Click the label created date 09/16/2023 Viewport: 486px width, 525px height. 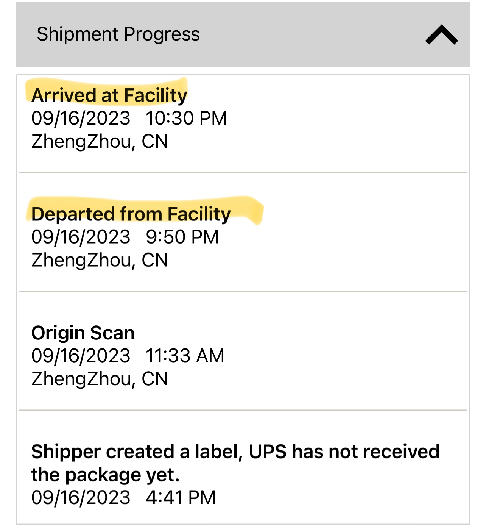(x=81, y=497)
